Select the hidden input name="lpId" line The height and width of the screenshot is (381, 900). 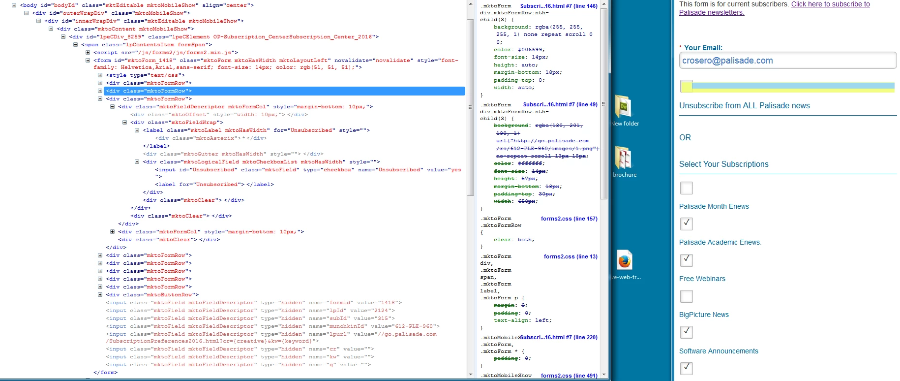[x=250, y=311]
